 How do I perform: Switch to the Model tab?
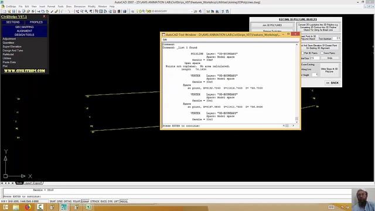pos(19,183)
